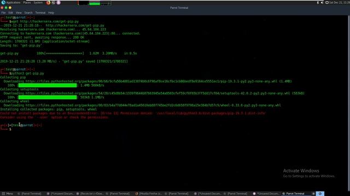Switch to Unsaved Document entry left of Recon.txt
Screen dimensions: 350x196
(61, 194)
